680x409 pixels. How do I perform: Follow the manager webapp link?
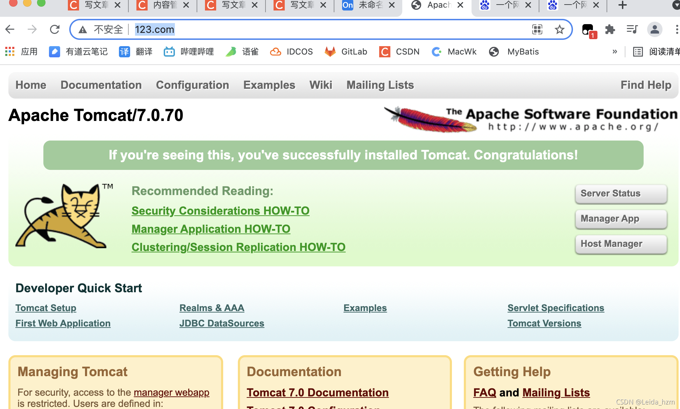pyautogui.click(x=171, y=393)
